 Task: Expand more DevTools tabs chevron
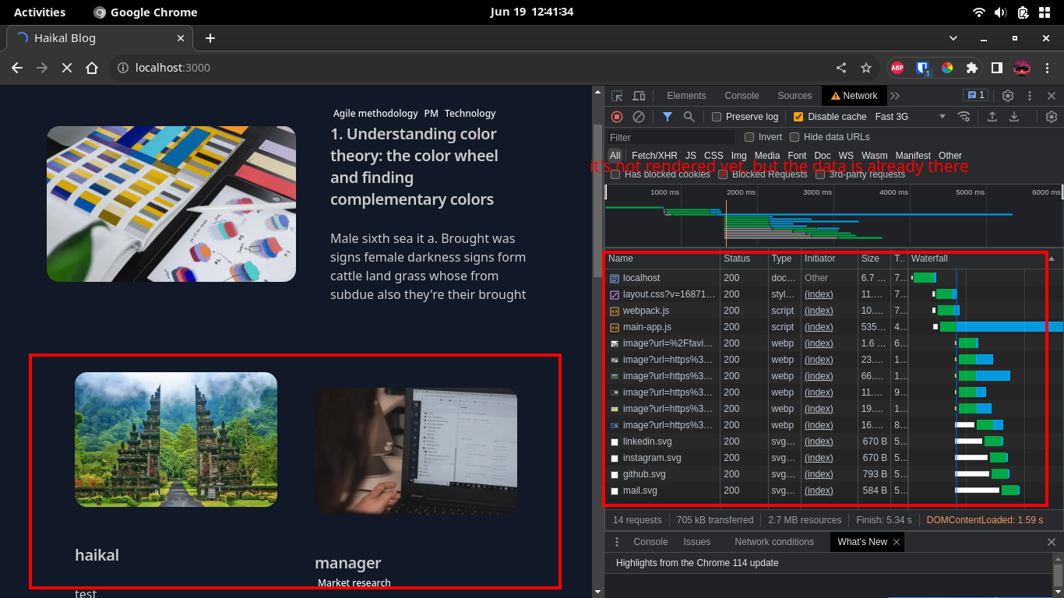click(x=895, y=96)
